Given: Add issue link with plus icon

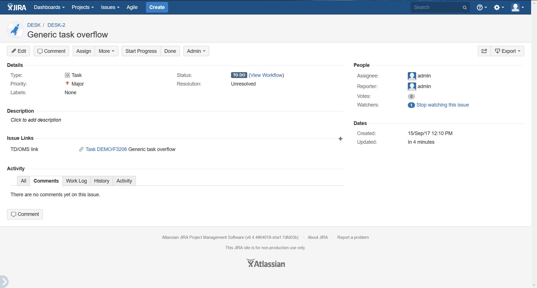Looking at the screenshot, I should click(x=340, y=139).
